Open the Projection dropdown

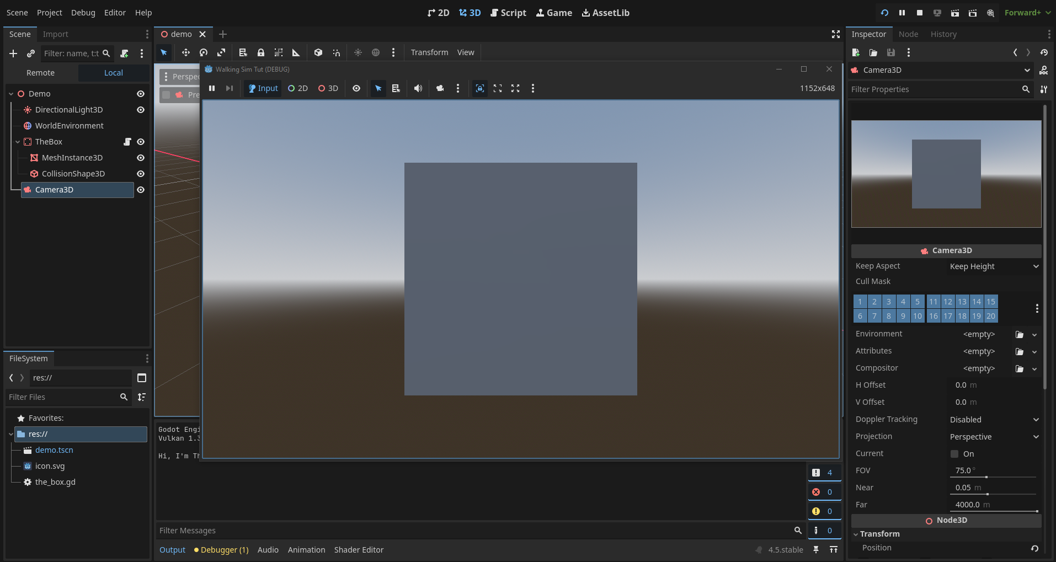[994, 437]
